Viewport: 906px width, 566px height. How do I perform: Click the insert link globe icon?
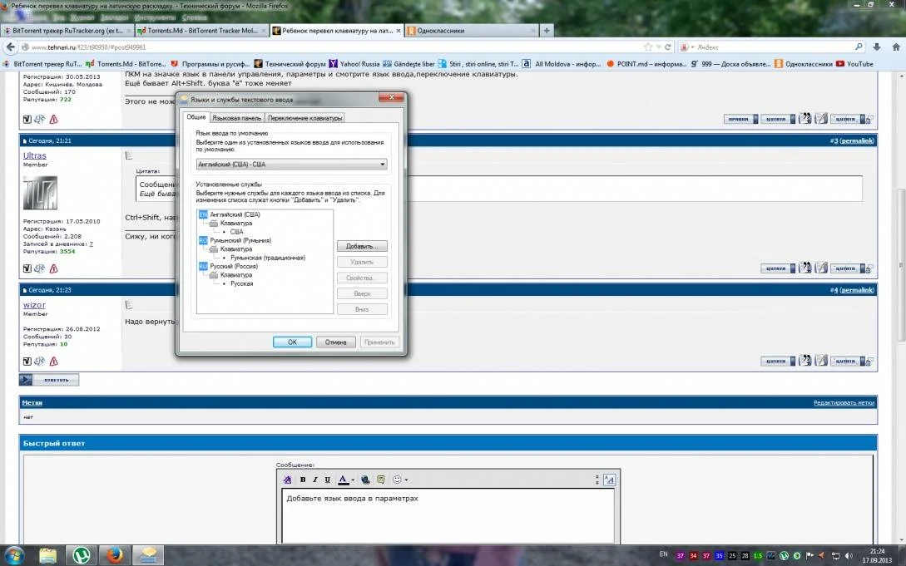point(366,480)
